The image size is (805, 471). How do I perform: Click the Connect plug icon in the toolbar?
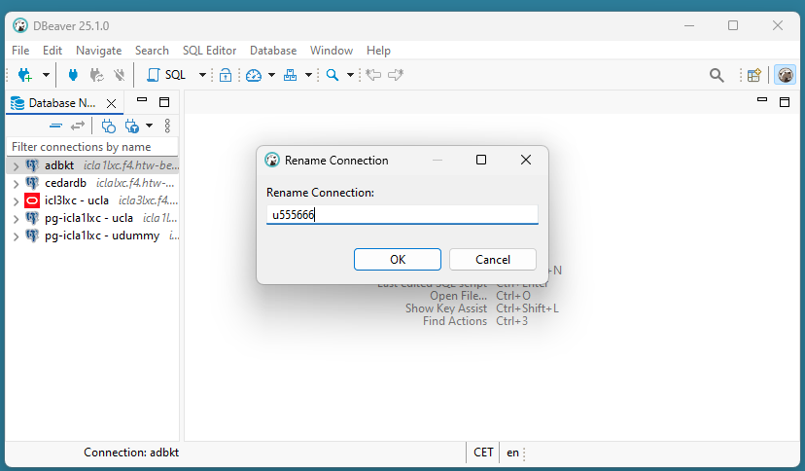tap(73, 75)
